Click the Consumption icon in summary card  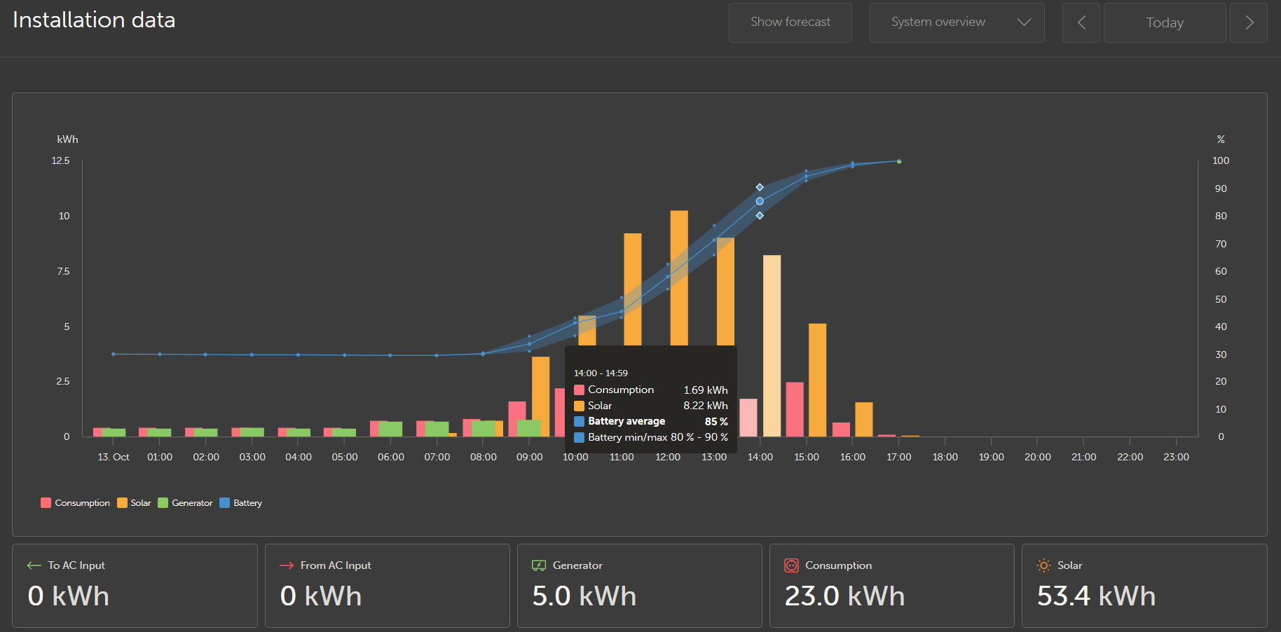coord(791,565)
